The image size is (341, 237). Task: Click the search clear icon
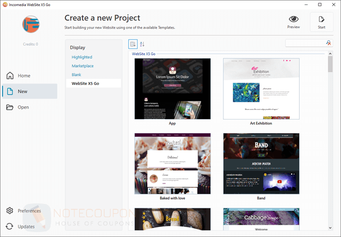click(328, 43)
